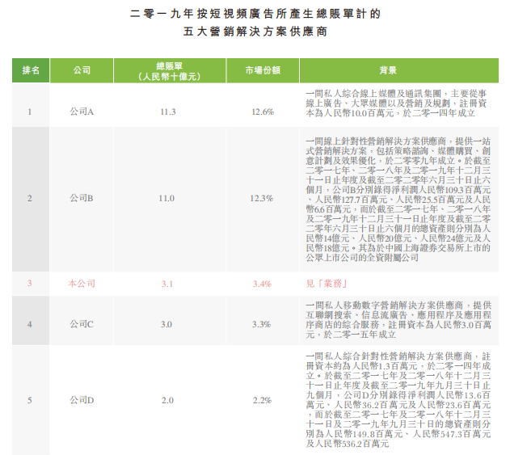Click the 排名 column header
Image resolution: width=510 pixels, height=455 pixels.
click(31, 70)
